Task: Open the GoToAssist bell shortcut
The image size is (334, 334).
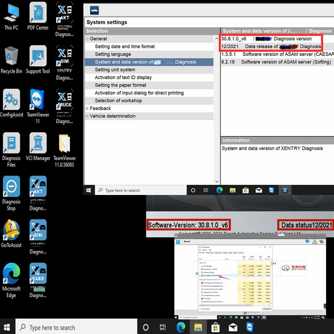Action: [x=11, y=234]
